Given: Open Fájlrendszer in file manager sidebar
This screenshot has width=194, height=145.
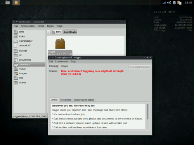Looking at the screenshot, I should 29,41.
